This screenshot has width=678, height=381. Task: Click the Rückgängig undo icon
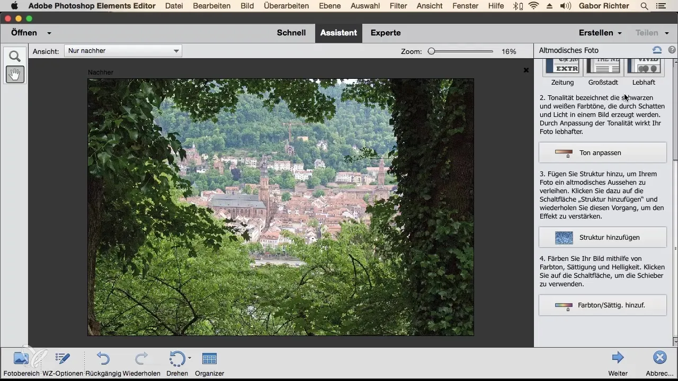click(x=103, y=358)
